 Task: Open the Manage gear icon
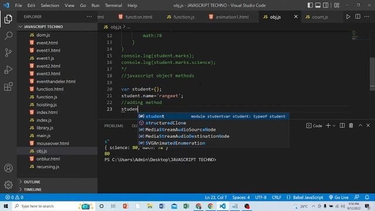point(8,185)
